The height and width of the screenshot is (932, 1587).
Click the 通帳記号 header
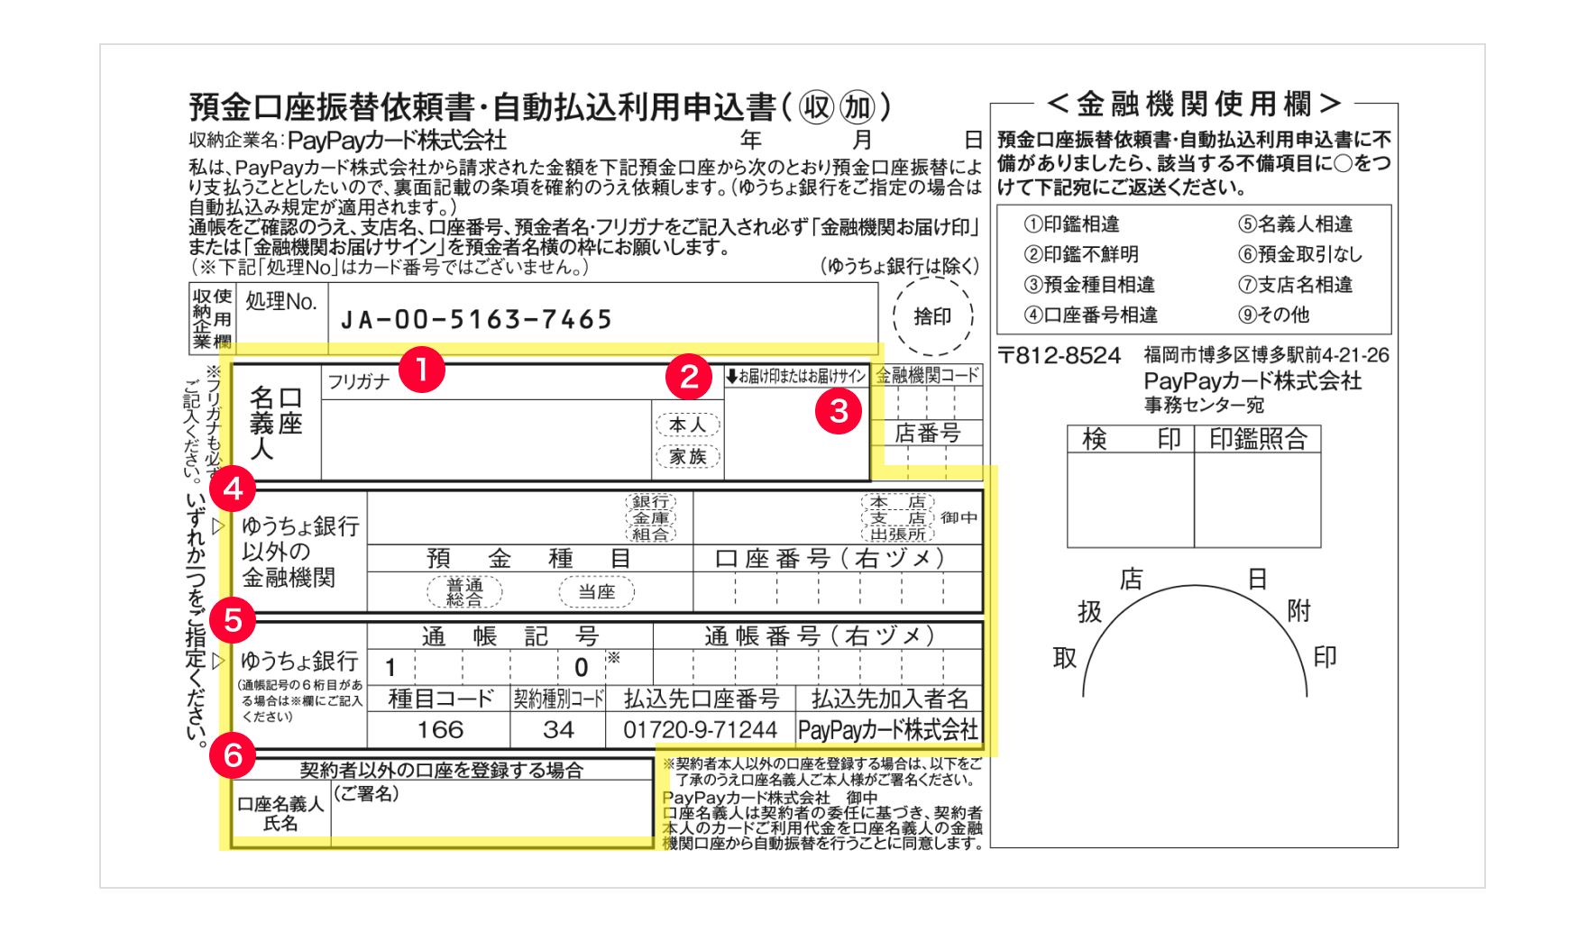coord(510,636)
